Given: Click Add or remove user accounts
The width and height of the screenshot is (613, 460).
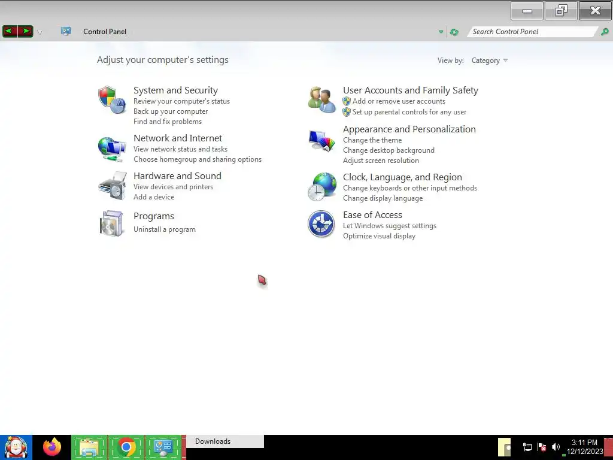Looking at the screenshot, I should [399, 101].
